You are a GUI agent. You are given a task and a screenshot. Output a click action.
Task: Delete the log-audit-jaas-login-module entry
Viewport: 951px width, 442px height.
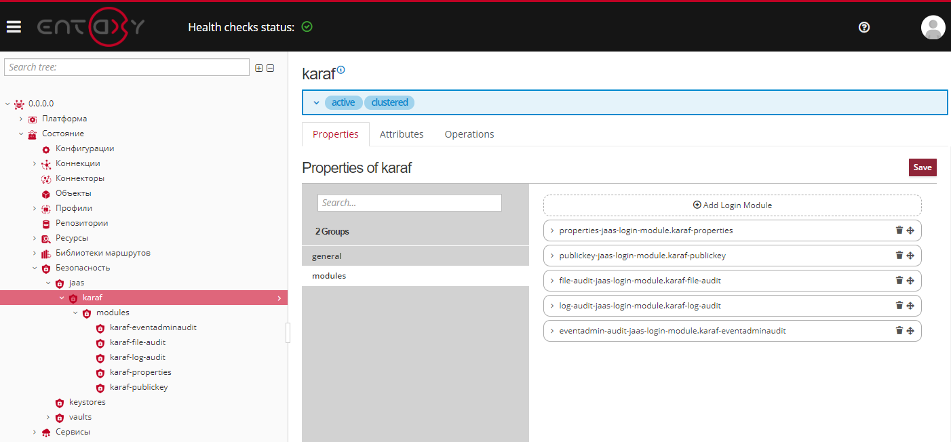(899, 306)
